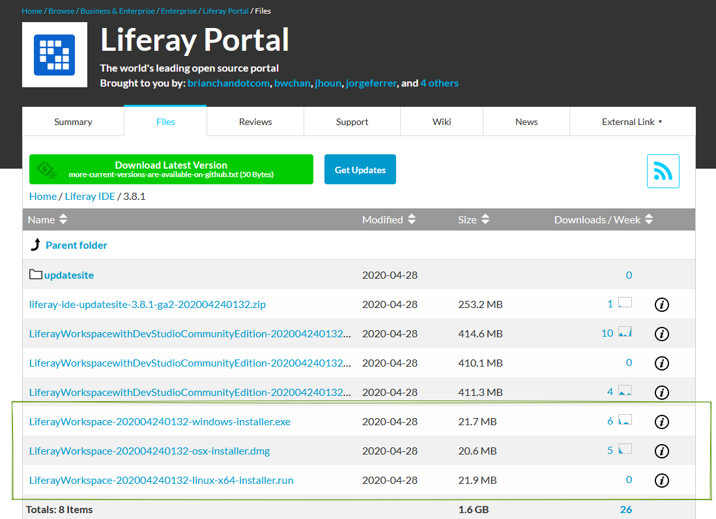View info for linux-x64-installer.run row
Image resolution: width=716 pixels, height=519 pixels.
pyautogui.click(x=662, y=480)
